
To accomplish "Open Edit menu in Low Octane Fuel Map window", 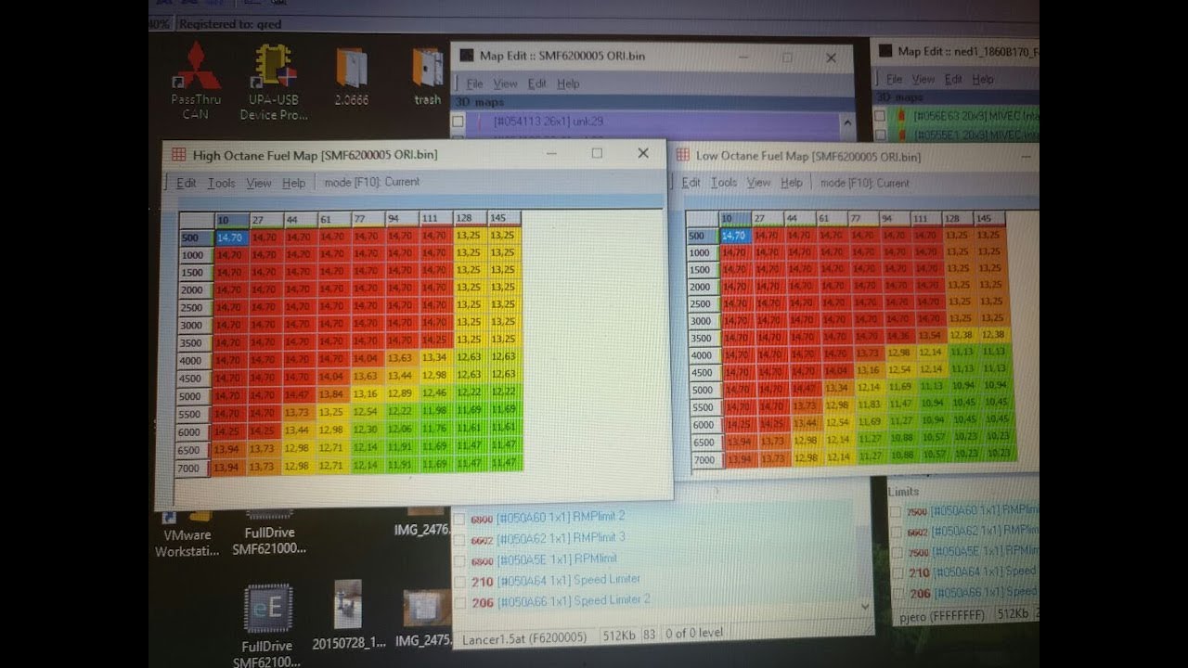I will click(x=691, y=183).
